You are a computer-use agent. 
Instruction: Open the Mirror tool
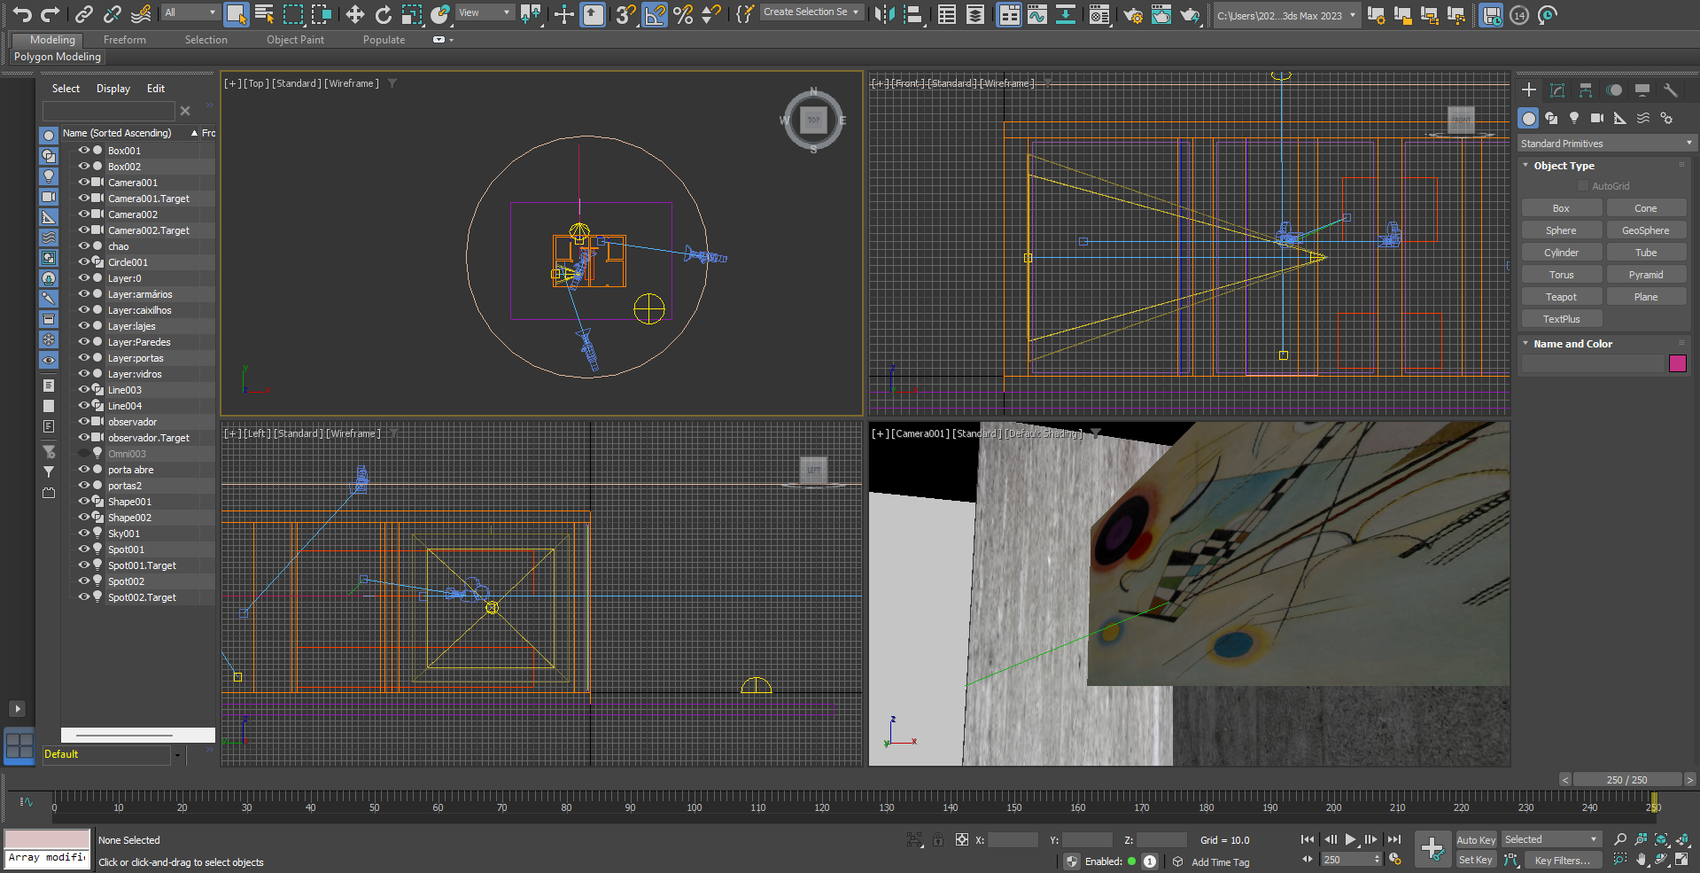point(883,14)
